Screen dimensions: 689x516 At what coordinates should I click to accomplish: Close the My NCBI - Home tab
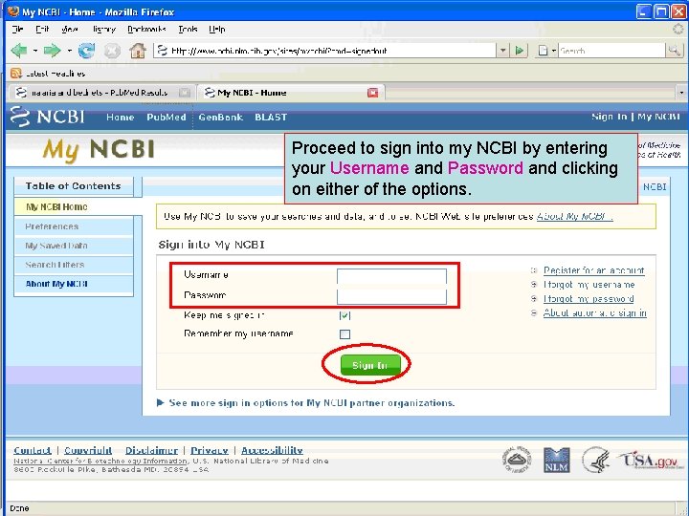pyautogui.click(x=372, y=93)
